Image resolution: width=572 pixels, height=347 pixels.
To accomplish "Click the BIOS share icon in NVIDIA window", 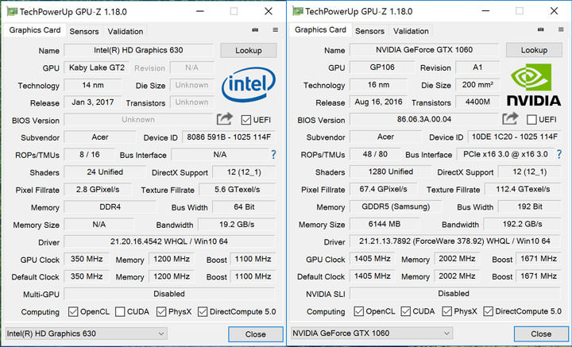I will pos(510,119).
